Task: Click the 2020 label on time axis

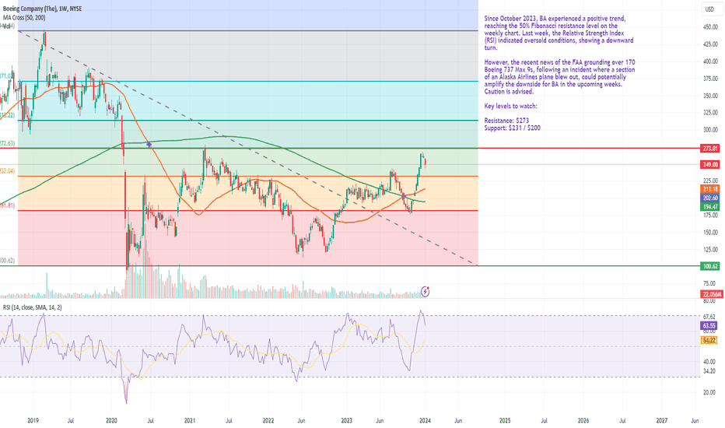Action: (111, 420)
